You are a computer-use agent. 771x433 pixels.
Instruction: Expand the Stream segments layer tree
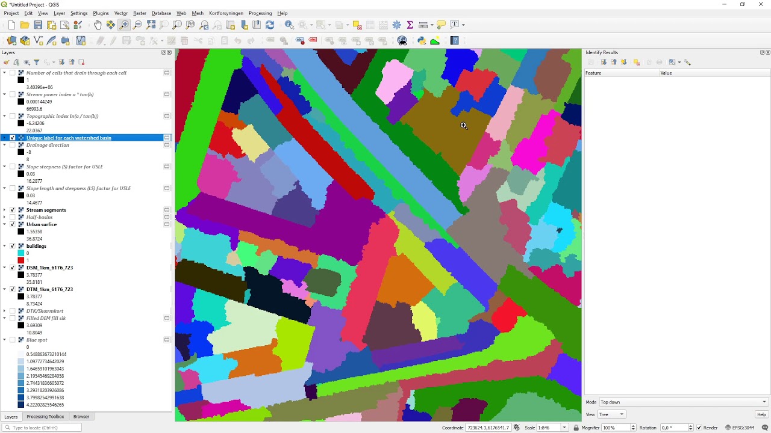(5, 210)
